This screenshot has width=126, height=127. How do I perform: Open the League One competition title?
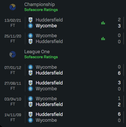(37, 52)
